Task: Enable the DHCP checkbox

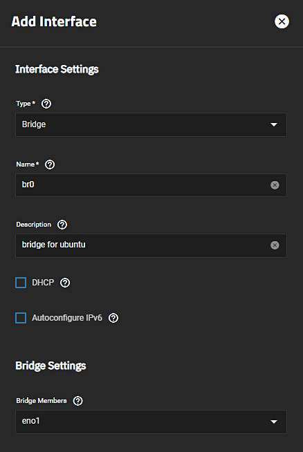Action: pyautogui.click(x=21, y=283)
